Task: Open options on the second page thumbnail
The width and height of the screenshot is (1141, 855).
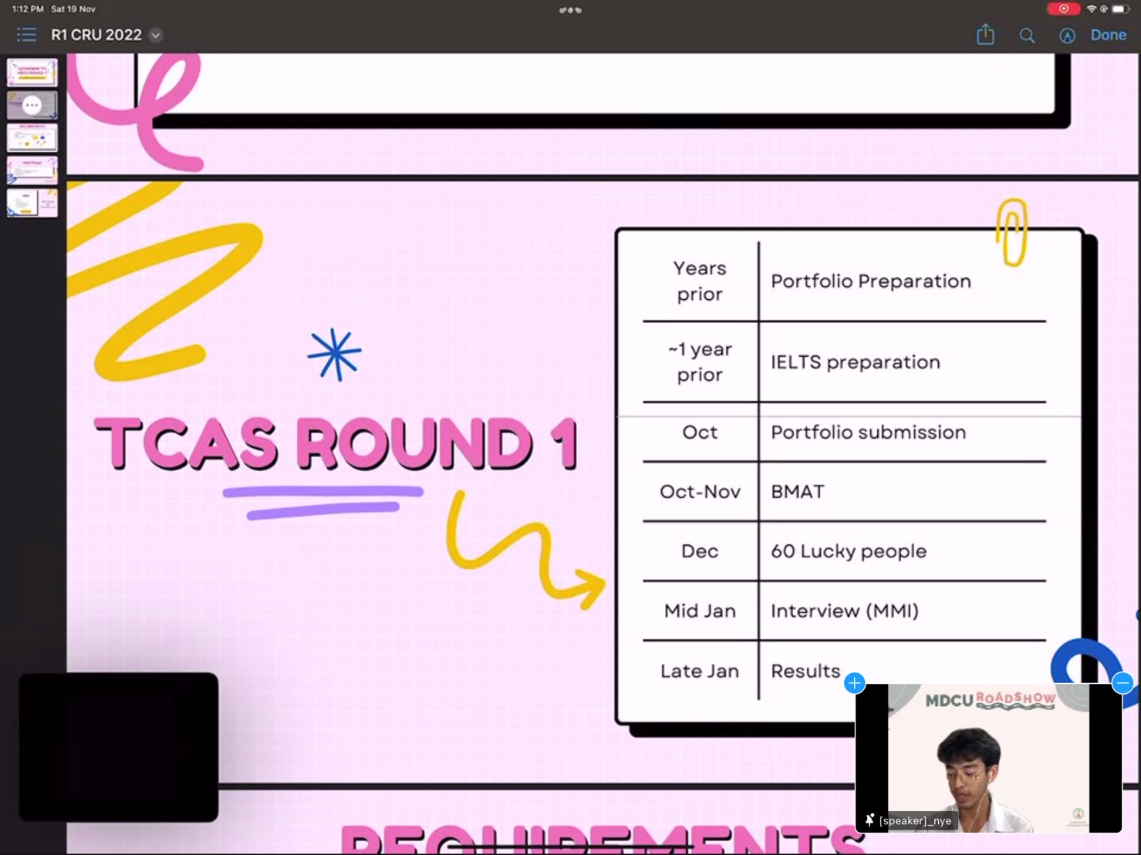Action: tap(32, 105)
